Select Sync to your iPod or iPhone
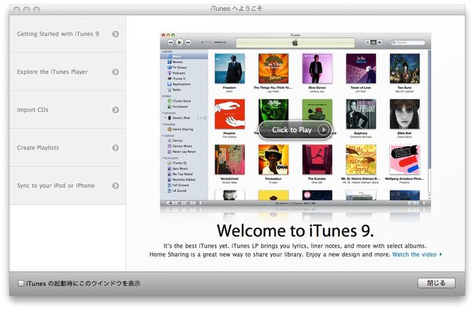 click(68, 186)
